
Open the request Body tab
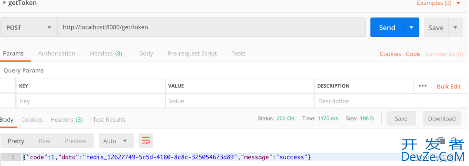tap(146, 54)
